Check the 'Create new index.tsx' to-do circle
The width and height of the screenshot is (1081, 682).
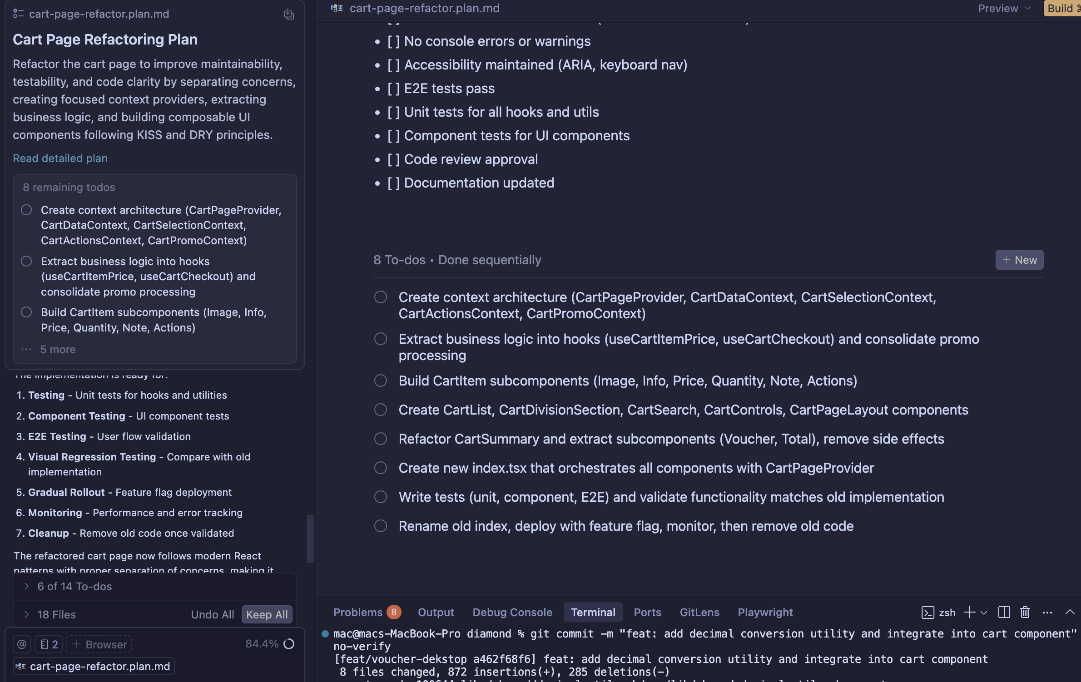pos(380,468)
